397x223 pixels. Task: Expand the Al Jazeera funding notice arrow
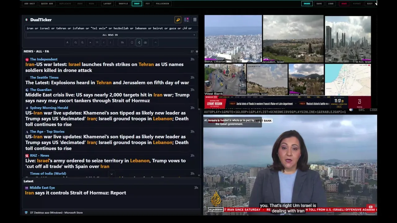(259, 122)
